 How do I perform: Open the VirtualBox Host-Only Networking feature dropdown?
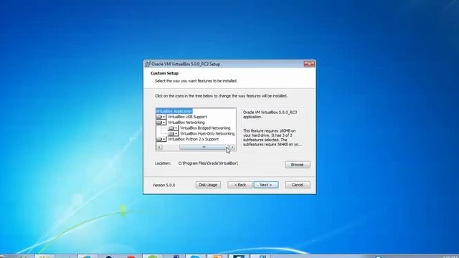[173, 133]
